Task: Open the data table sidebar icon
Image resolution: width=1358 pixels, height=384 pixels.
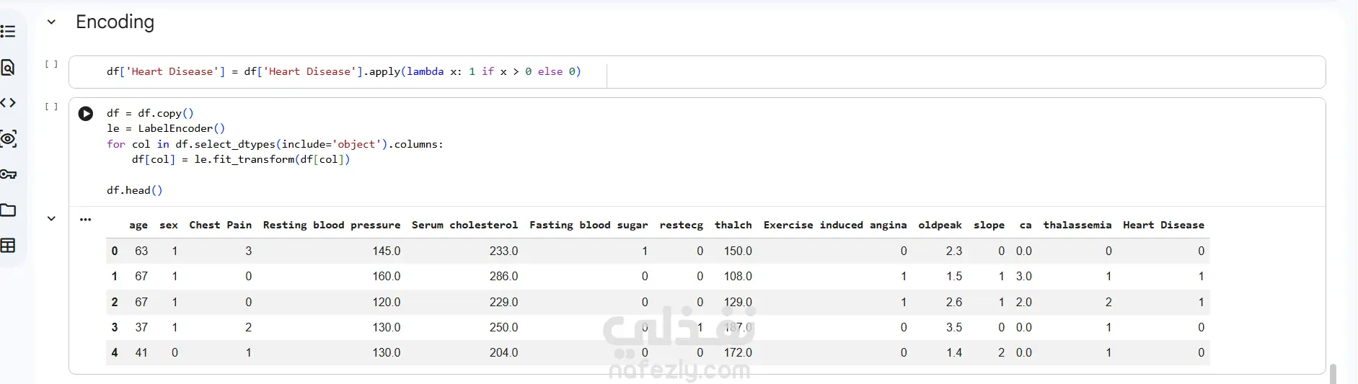Action: (8, 246)
